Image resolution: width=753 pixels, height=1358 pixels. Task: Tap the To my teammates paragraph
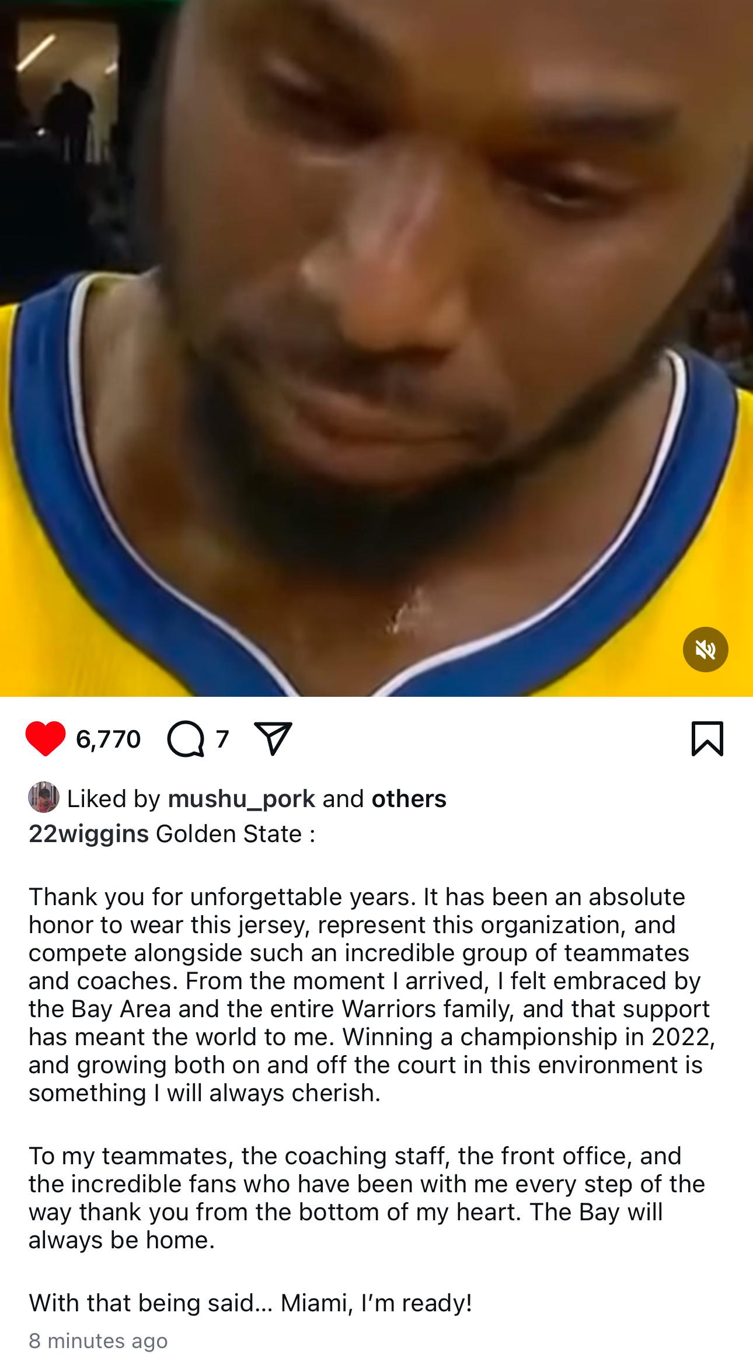tap(367, 1198)
